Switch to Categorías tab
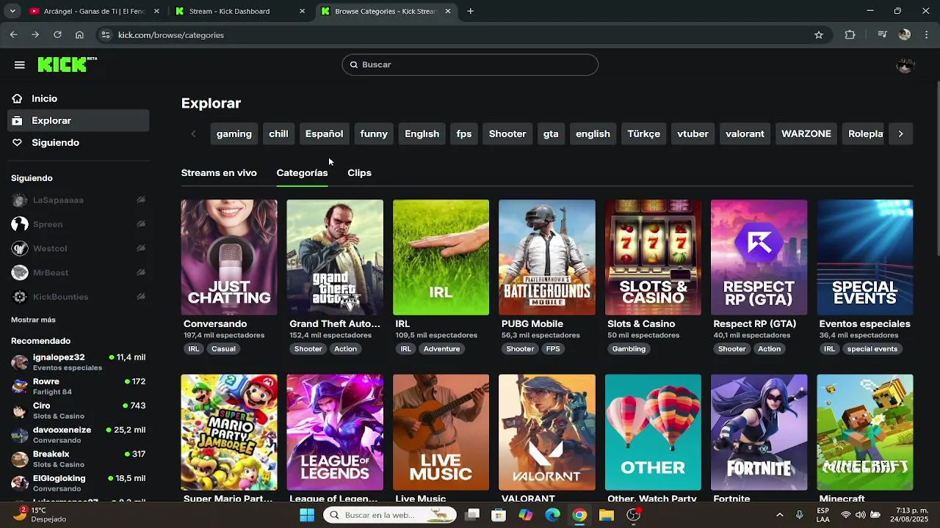940x528 pixels. [302, 173]
